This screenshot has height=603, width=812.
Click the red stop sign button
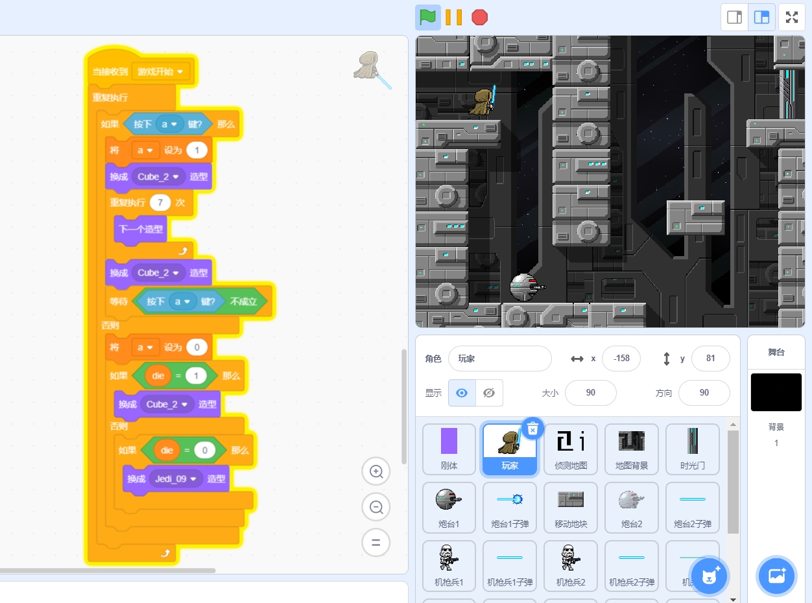point(480,17)
